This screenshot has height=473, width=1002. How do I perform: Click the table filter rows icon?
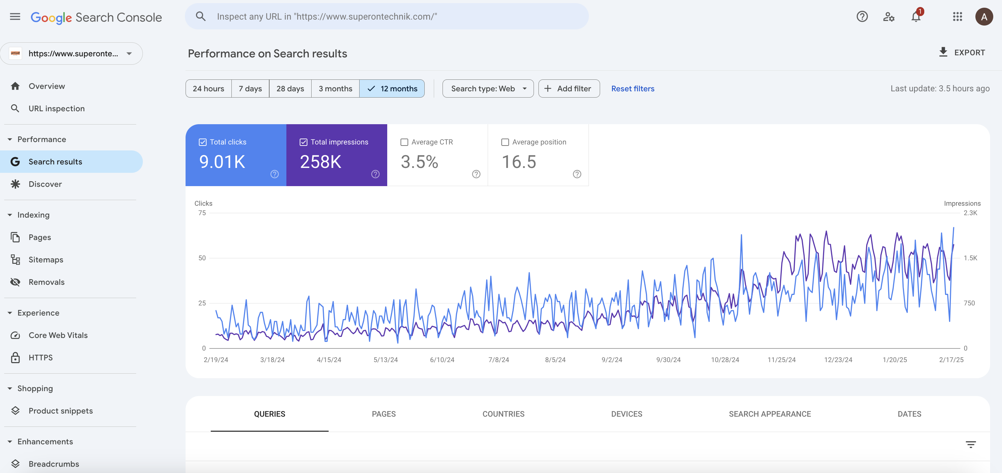(x=970, y=444)
